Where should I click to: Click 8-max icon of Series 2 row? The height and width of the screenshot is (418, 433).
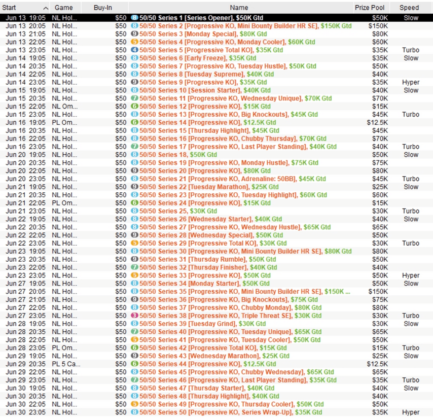point(134,26)
